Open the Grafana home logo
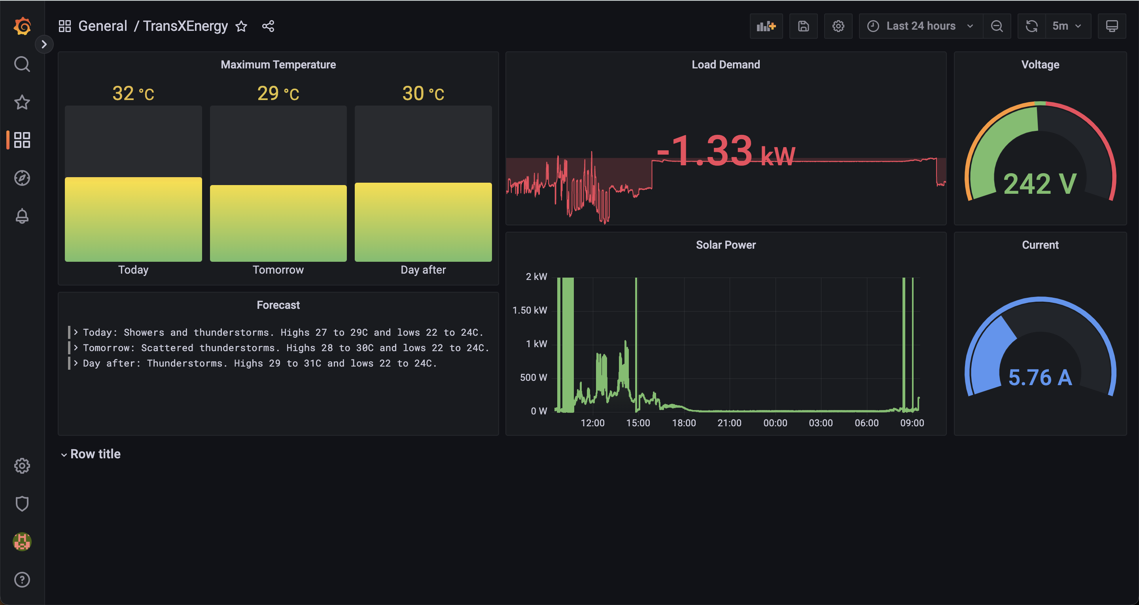 (x=22, y=26)
